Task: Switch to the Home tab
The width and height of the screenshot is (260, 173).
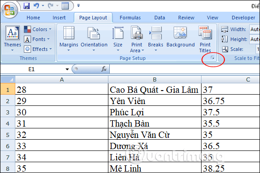Action: coord(33,18)
